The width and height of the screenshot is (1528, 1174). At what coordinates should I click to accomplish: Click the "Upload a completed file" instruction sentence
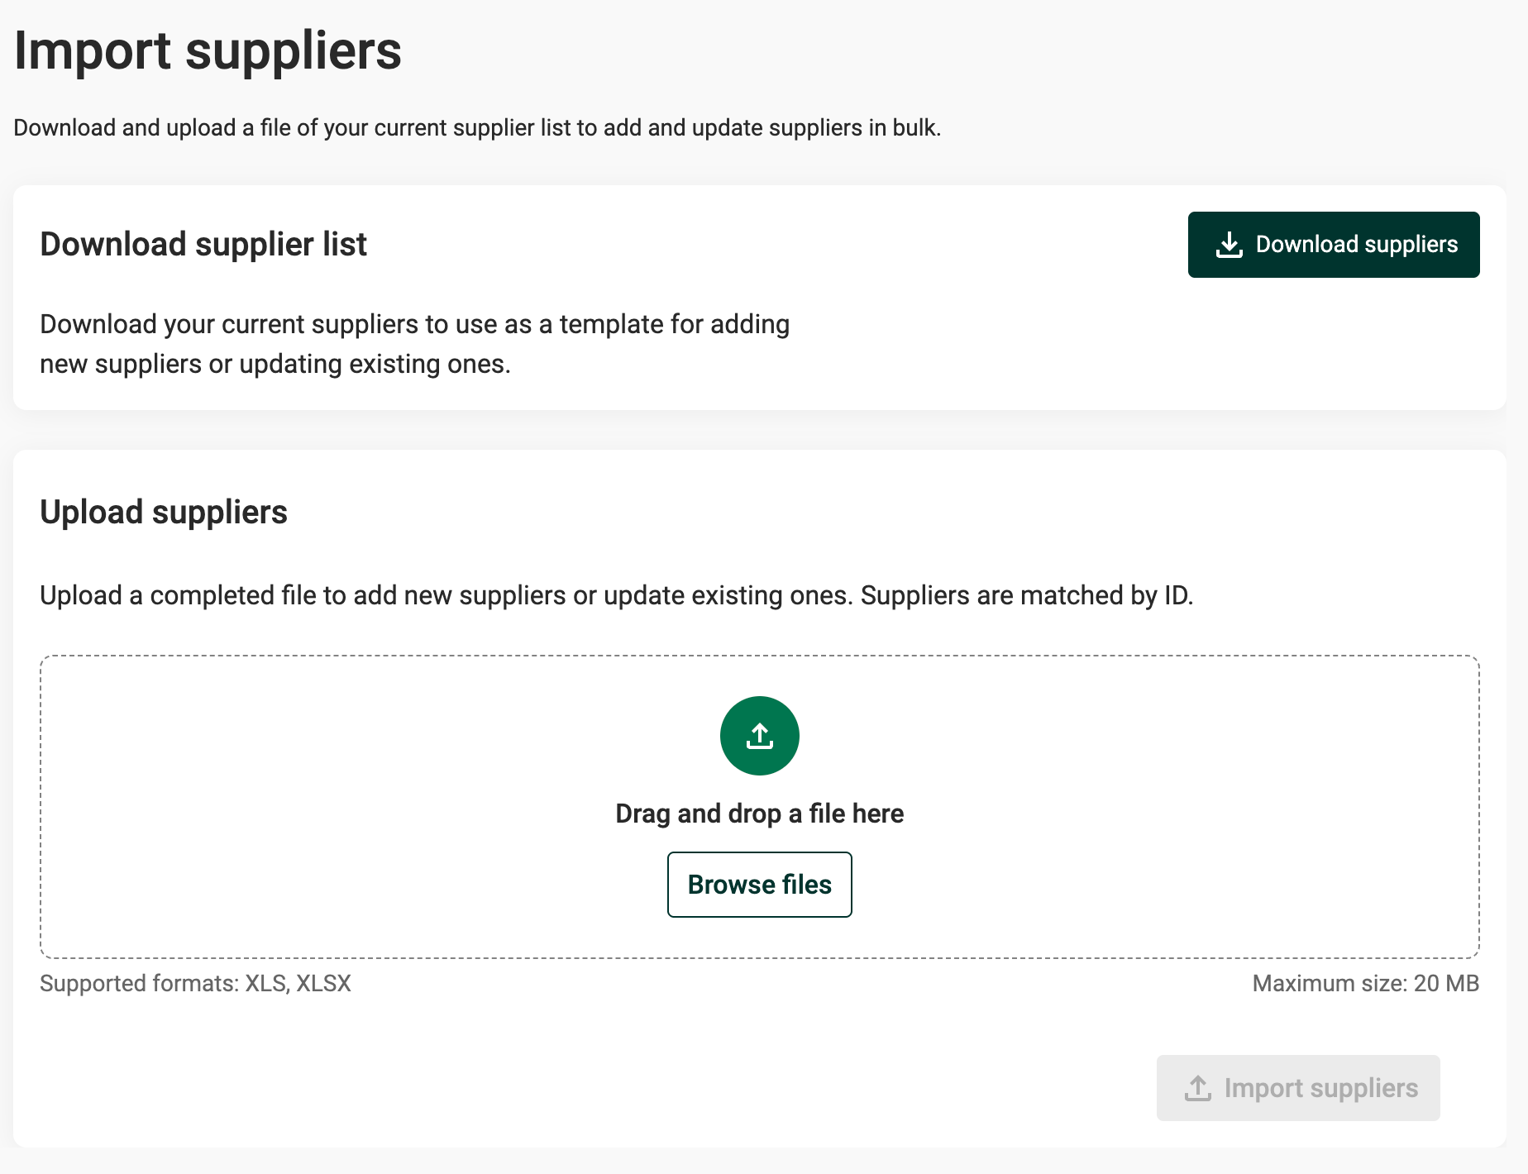446,595
